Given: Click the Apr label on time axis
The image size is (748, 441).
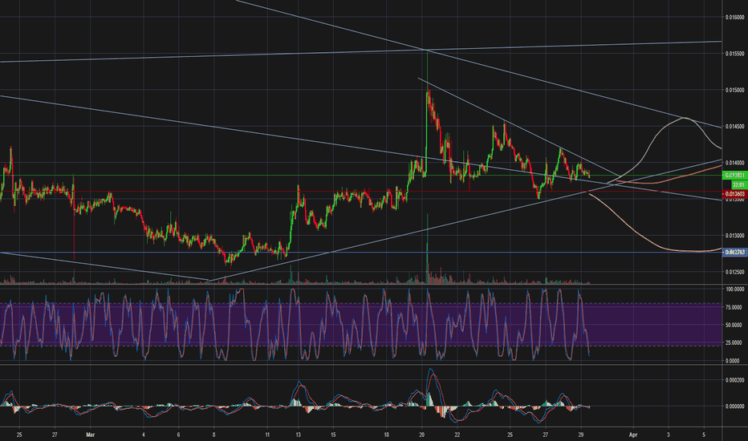Looking at the screenshot, I should pyautogui.click(x=633, y=435).
